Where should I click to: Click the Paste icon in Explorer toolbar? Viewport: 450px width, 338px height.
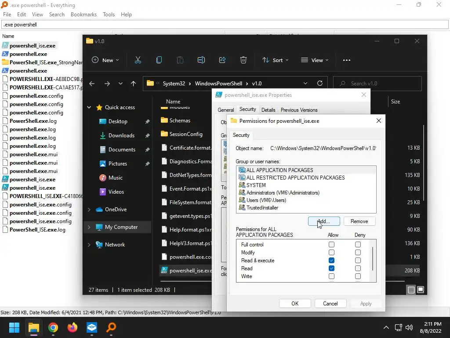tap(180, 60)
